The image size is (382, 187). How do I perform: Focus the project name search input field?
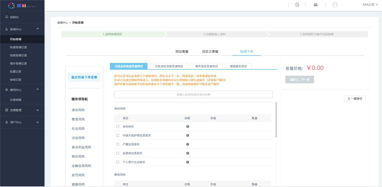click(x=193, y=95)
